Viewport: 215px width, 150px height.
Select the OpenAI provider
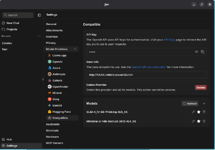tap(57, 62)
